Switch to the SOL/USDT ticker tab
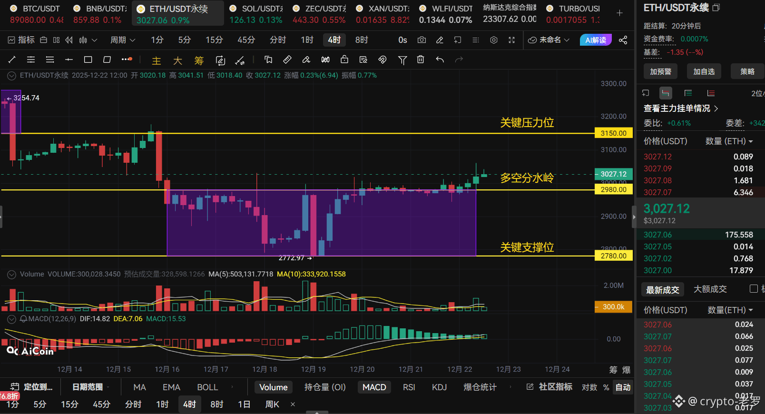765x414 pixels. coord(256,14)
